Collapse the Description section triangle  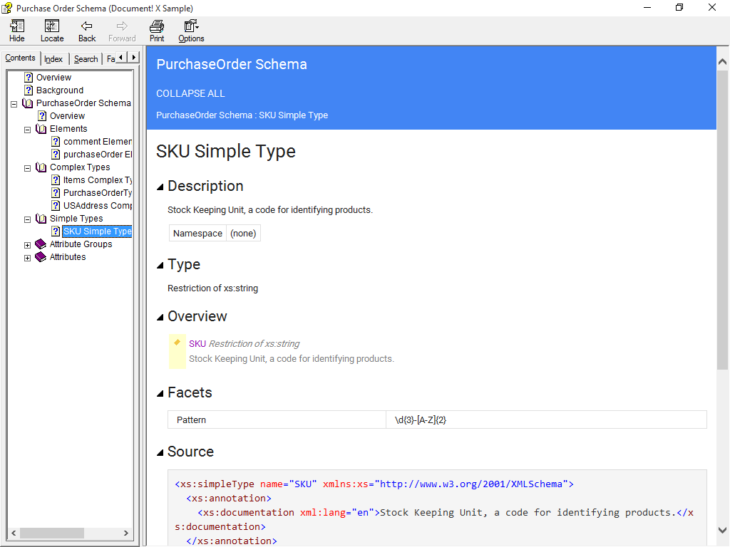(160, 187)
